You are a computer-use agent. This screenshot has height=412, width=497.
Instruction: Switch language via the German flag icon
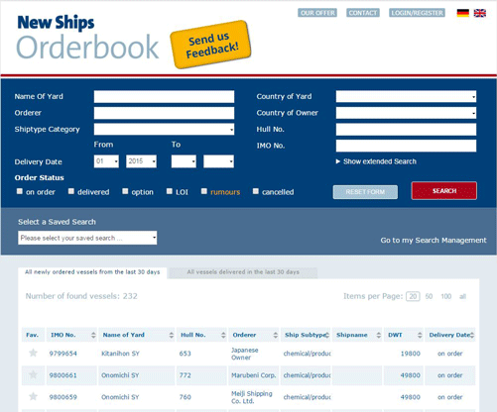tap(462, 13)
